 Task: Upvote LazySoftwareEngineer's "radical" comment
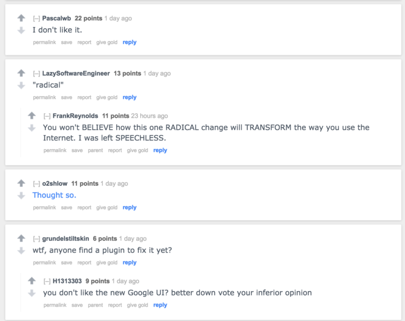tap(21, 73)
